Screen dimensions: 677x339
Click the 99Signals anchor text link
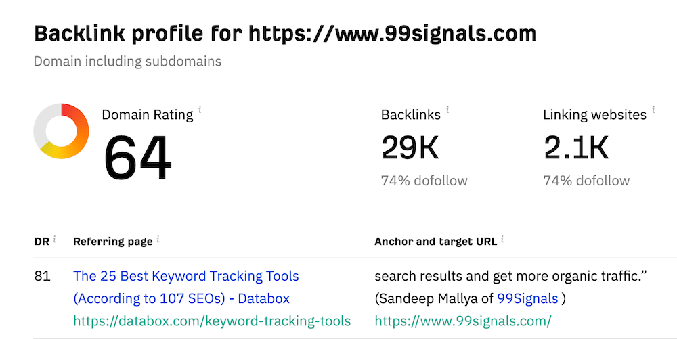click(527, 298)
